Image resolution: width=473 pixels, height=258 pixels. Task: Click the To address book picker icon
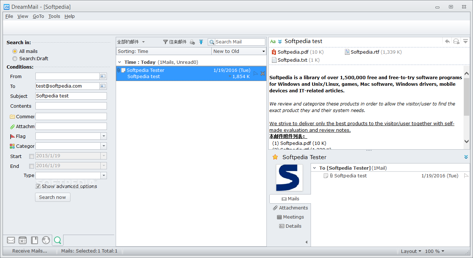click(x=103, y=86)
